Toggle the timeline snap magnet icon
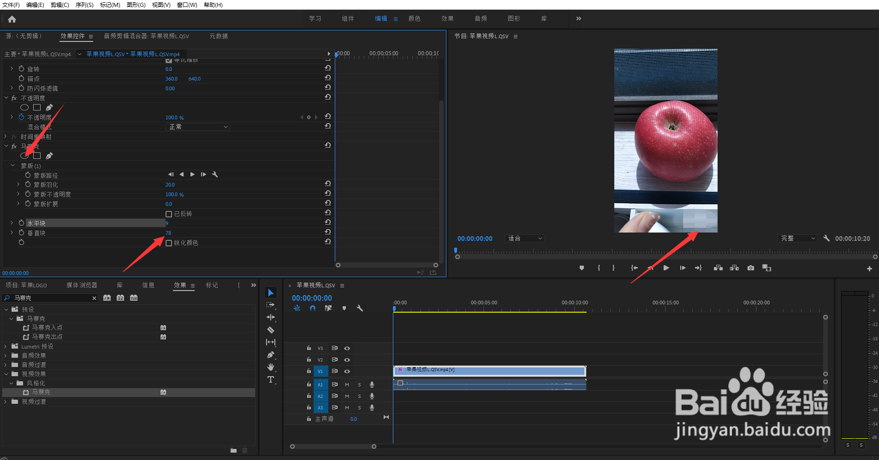Viewport: 879px width, 460px height. [x=313, y=309]
